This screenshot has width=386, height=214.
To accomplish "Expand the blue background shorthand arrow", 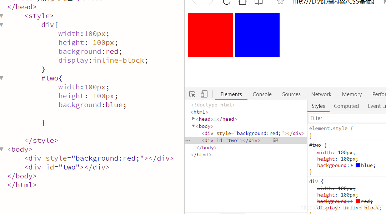I will click(x=352, y=166).
